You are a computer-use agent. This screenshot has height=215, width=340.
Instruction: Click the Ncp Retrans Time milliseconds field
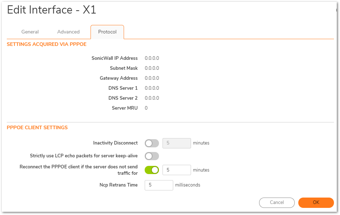click(x=159, y=185)
